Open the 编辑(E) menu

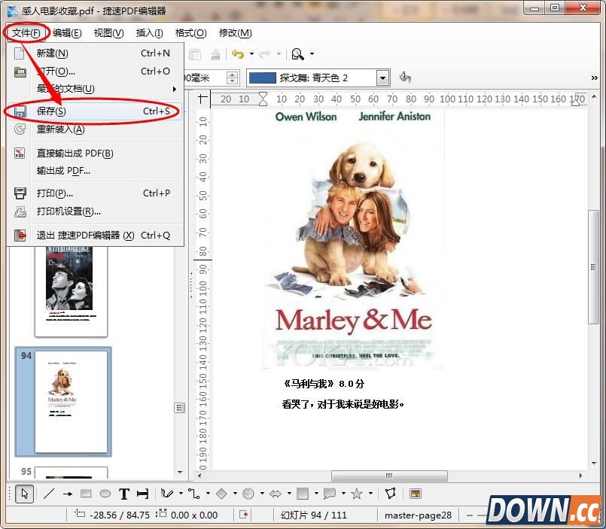pyautogui.click(x=67, y=33)
